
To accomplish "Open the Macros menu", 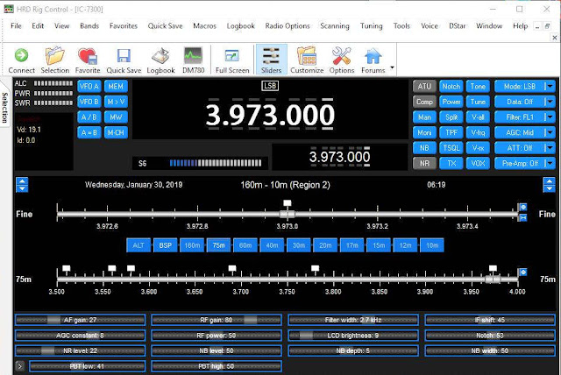I will click(x=204, y=26).
